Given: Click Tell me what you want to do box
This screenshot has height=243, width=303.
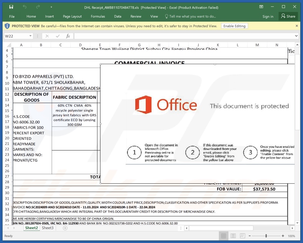Looking at the screenshot, I should point(190,16).
